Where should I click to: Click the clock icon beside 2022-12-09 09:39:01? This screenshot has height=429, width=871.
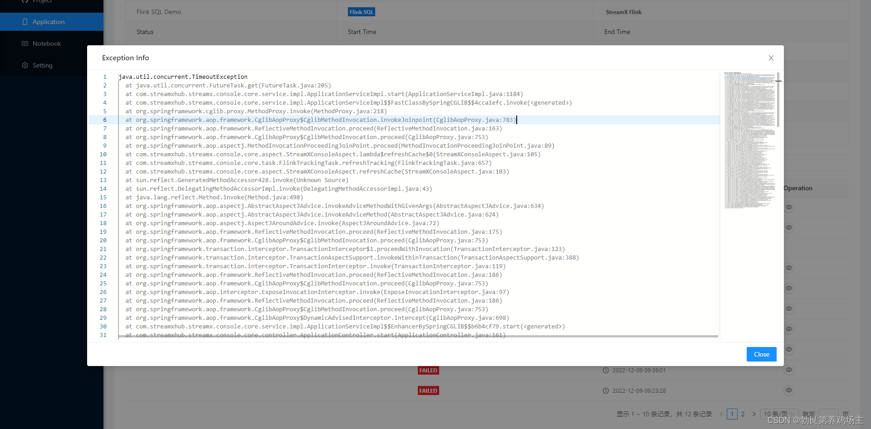coord(606,370)
